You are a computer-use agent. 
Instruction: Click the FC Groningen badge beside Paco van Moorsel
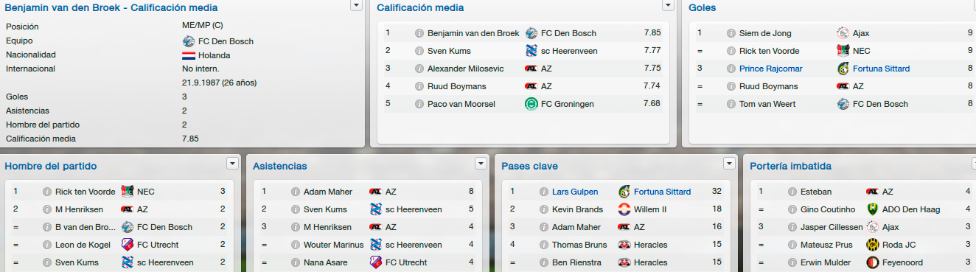click(531, 104)
